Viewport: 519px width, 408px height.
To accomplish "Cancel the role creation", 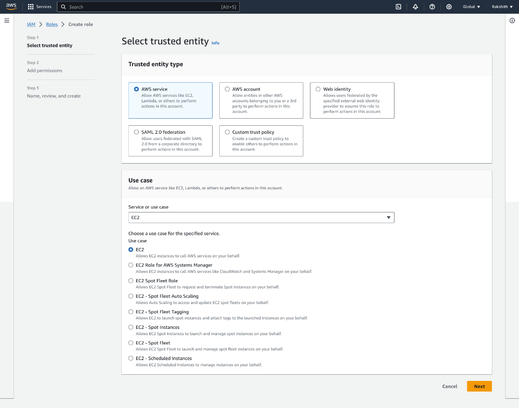I will pyautogui.click(x=450, y=386).
